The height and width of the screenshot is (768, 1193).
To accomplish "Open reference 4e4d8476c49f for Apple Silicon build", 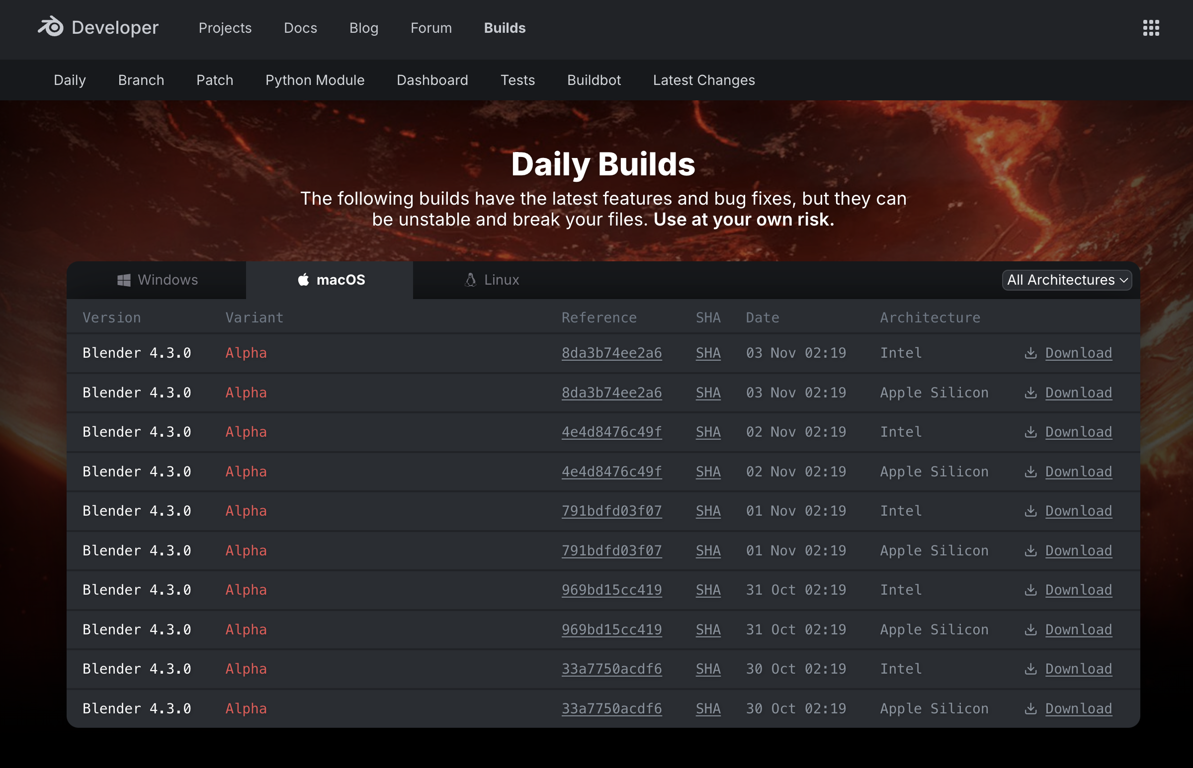I will tap(612, 472).
